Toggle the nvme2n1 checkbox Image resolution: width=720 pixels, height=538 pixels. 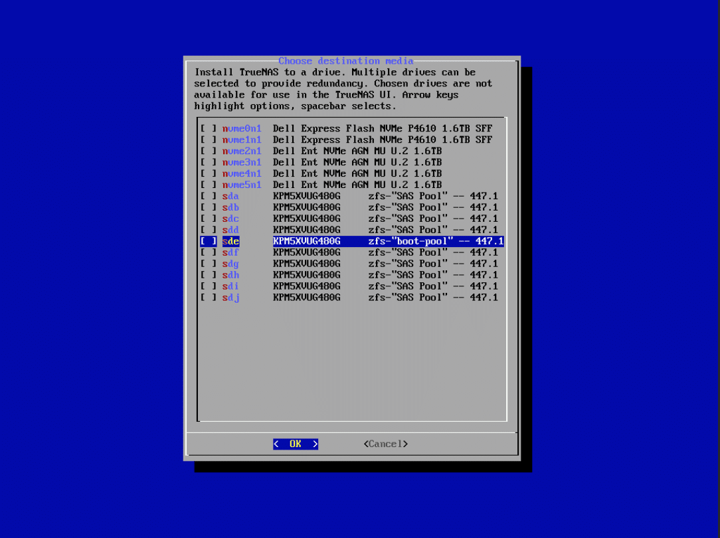(208, 151)
